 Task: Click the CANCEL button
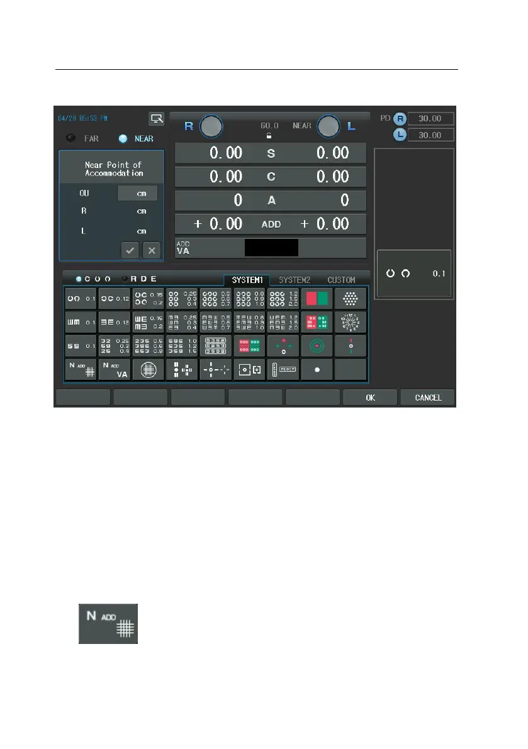pyautogui.click(x=428, y=397)
